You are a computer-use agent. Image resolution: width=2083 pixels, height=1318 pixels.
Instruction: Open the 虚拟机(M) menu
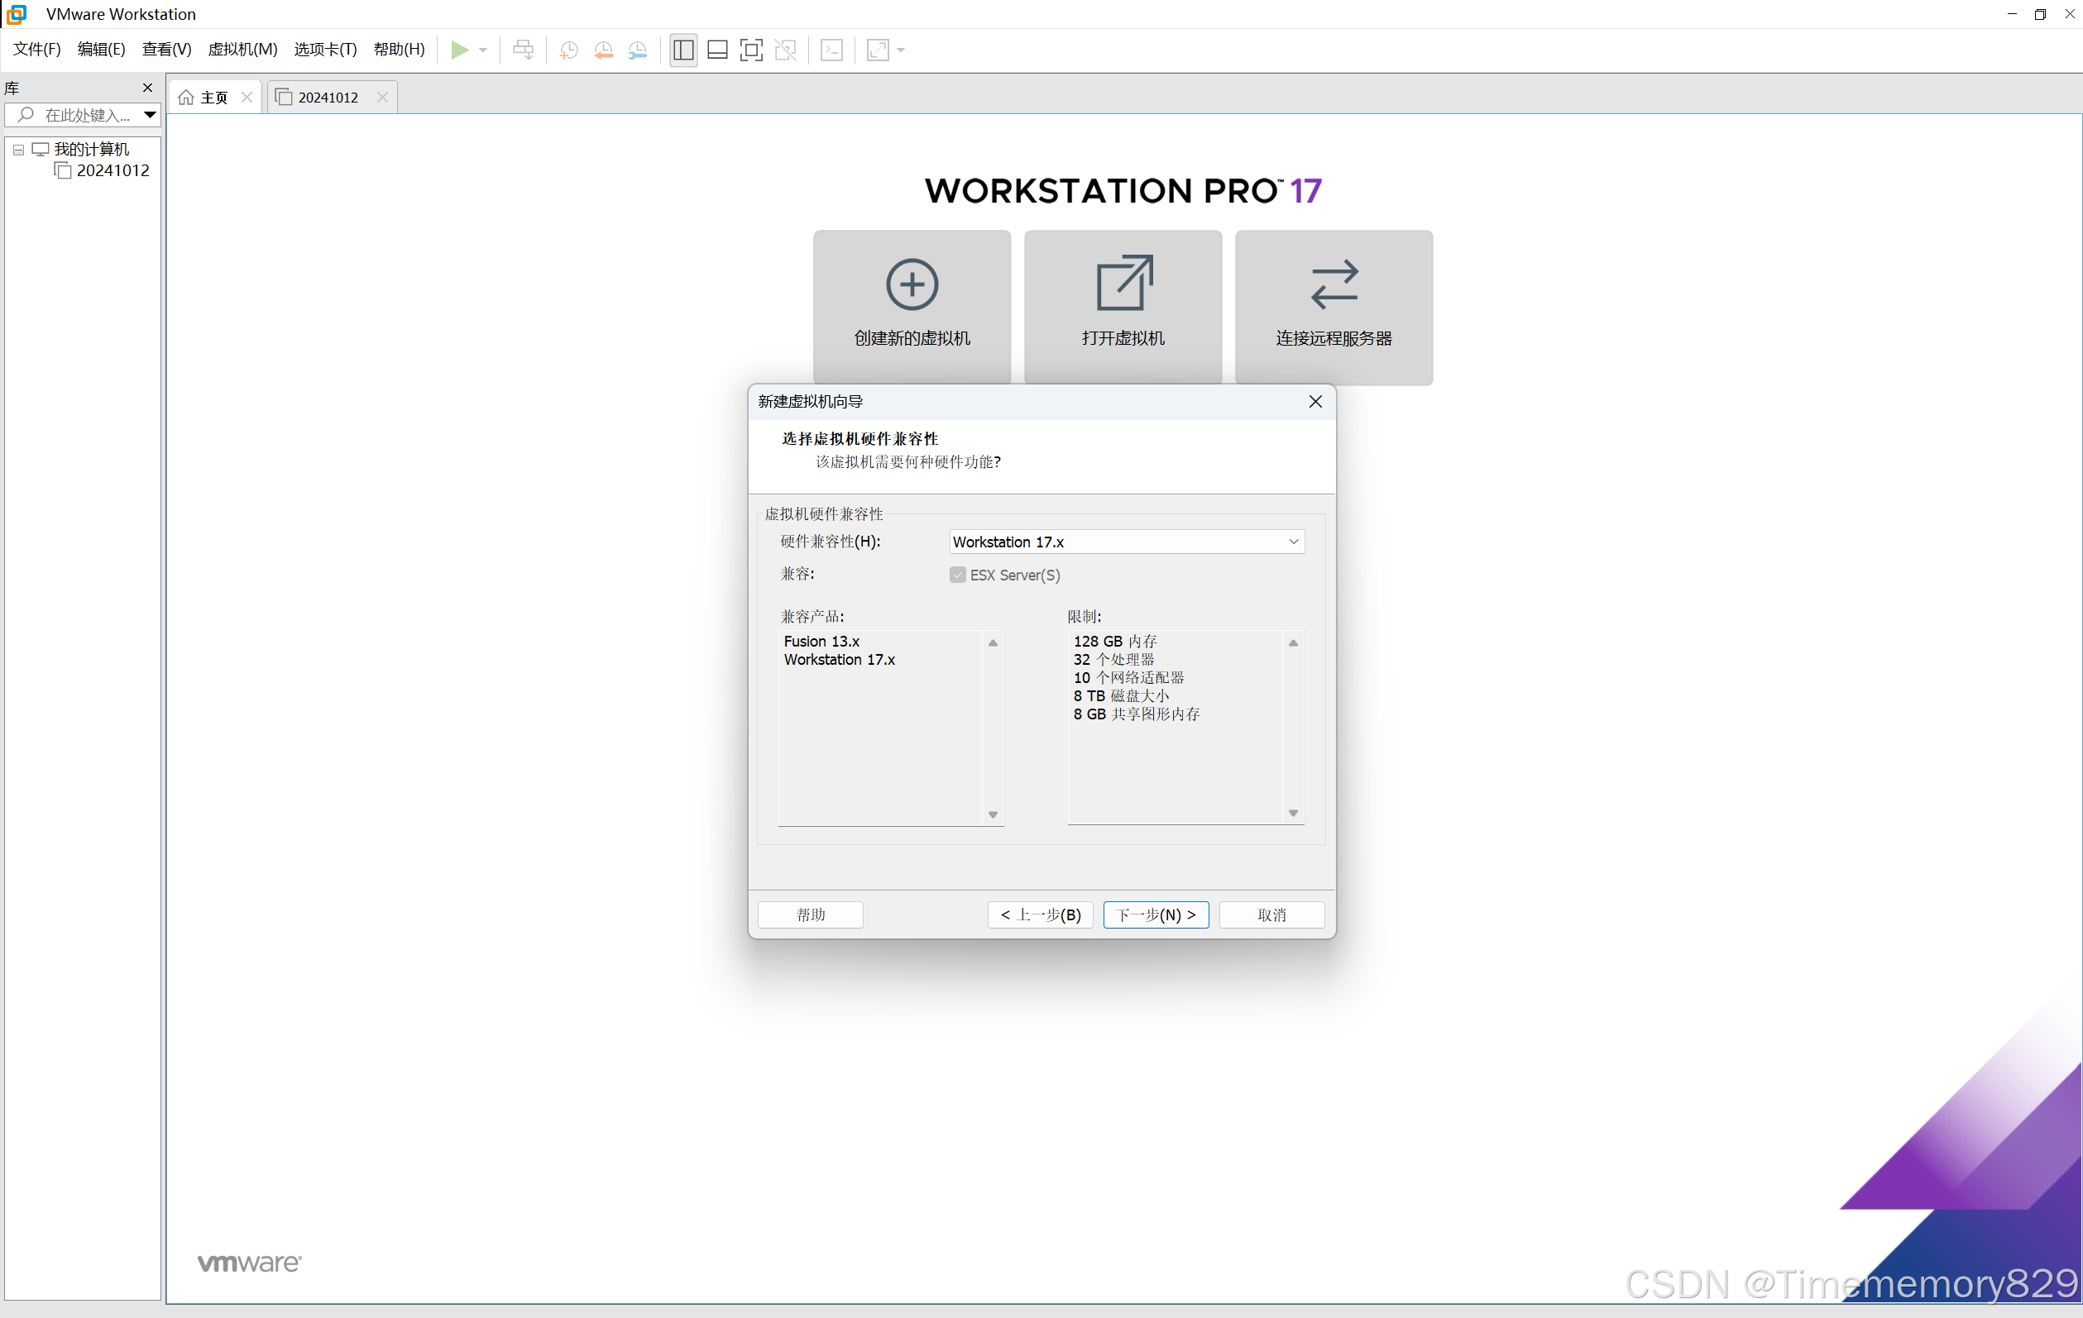tap(242, 50)
